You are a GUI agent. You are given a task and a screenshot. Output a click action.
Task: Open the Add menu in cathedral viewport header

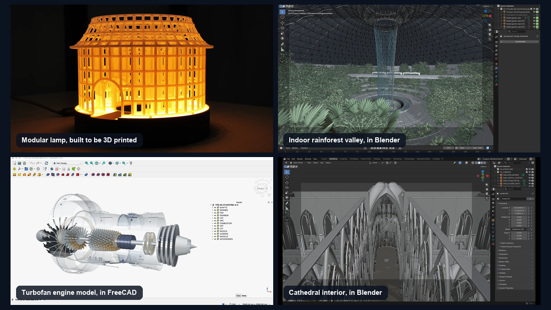(321, 163)
